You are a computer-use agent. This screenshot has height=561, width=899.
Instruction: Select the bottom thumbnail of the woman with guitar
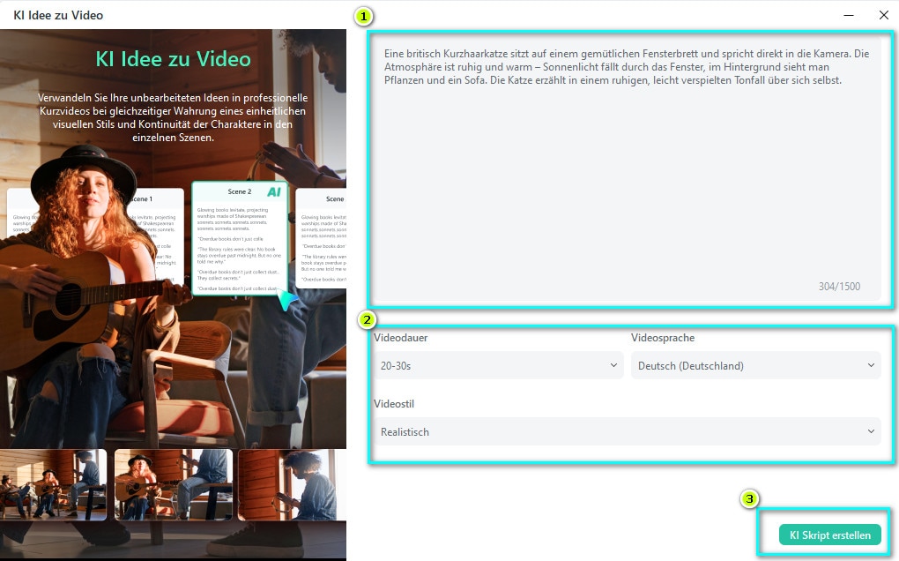point(174,485)
